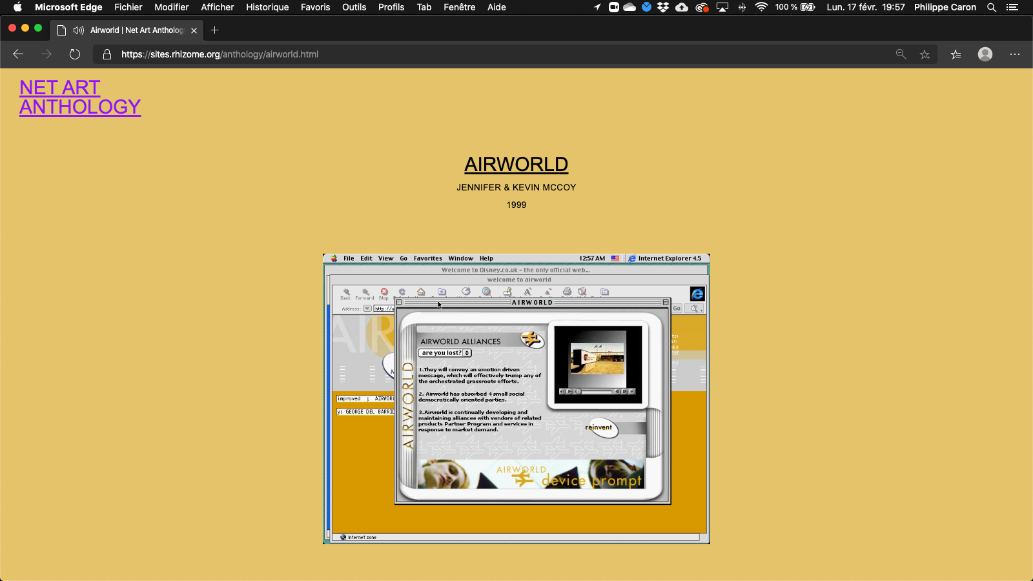Mute the AIRWORLD video audio
Screen dimensions: 1033x581
click(562, 391)
